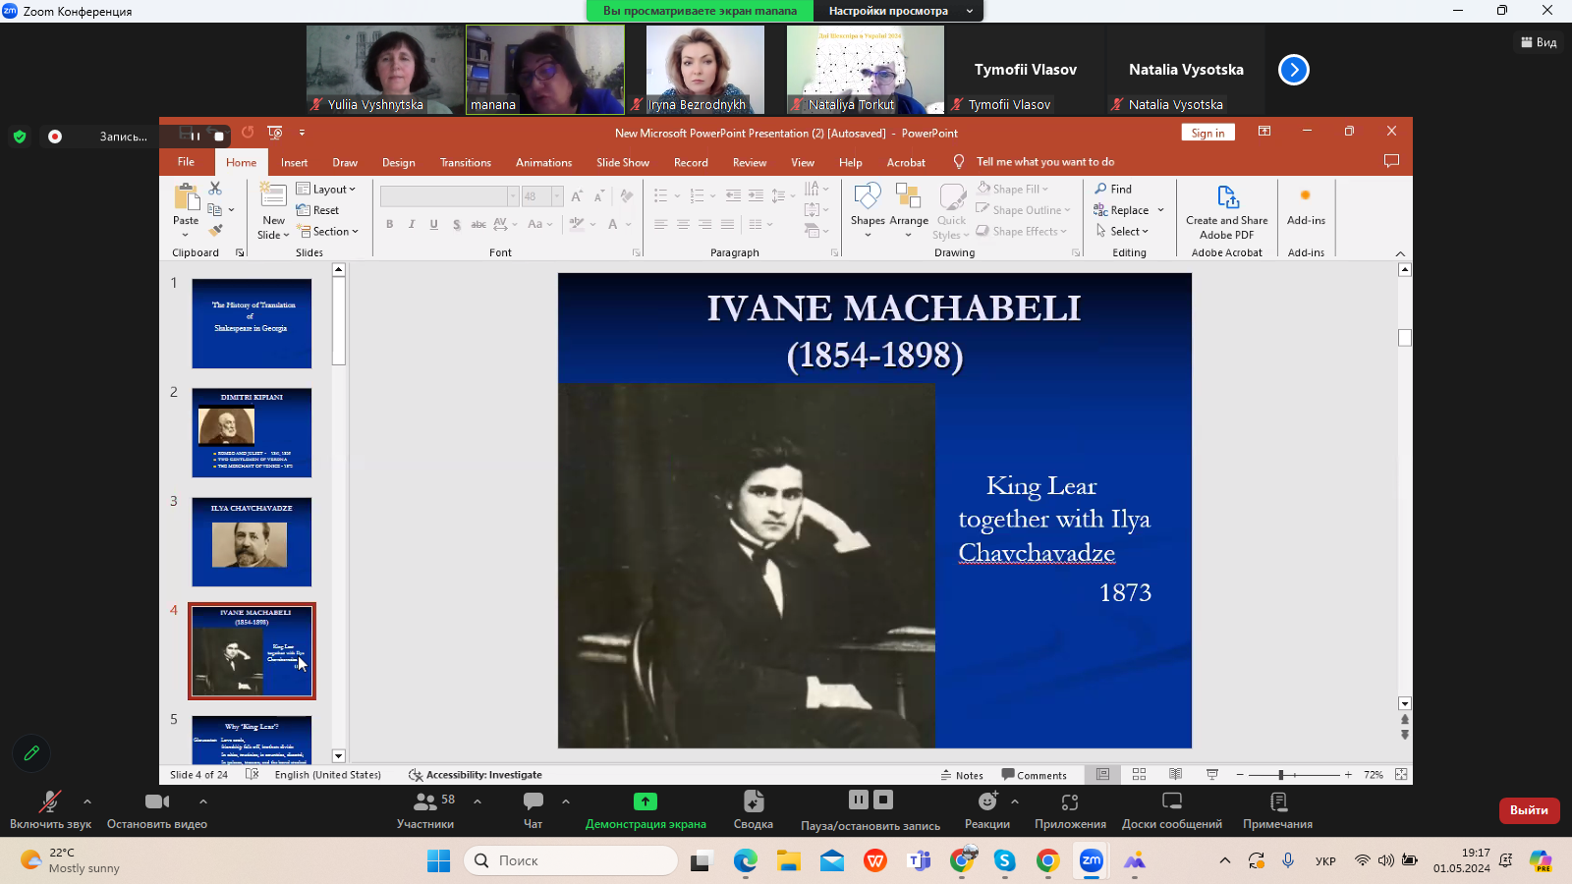Viewport: 1572px width, 884px height.
Task: Select slide 3 Ilya Chavchavadze thumbnail
Action: point(252,542)
